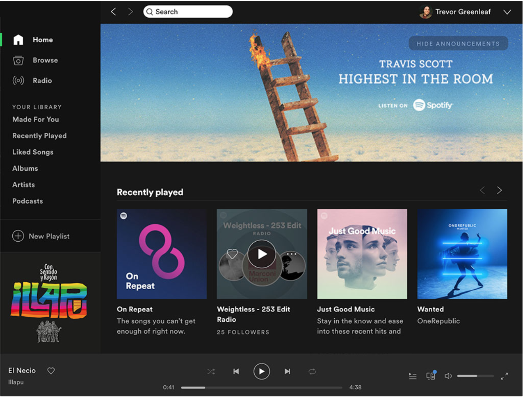Open the Just Good Music title

pyautogui.click(x=346, y=309)
